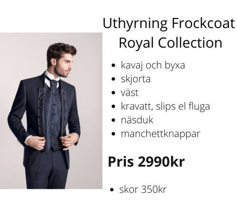Select 'kravatt, slips el fluga' item
The image size is (237, 204).
point(165,106)
